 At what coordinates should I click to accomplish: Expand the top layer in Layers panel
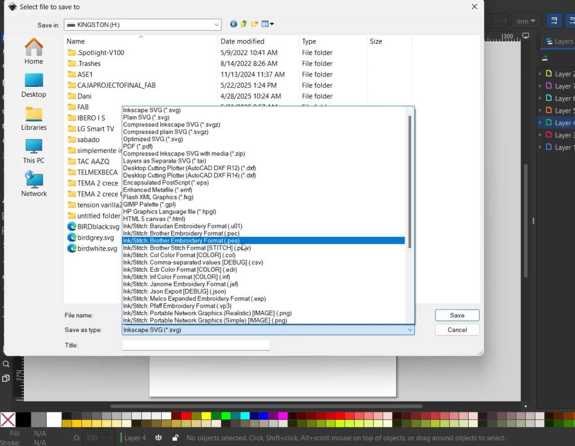click(540, 73)
